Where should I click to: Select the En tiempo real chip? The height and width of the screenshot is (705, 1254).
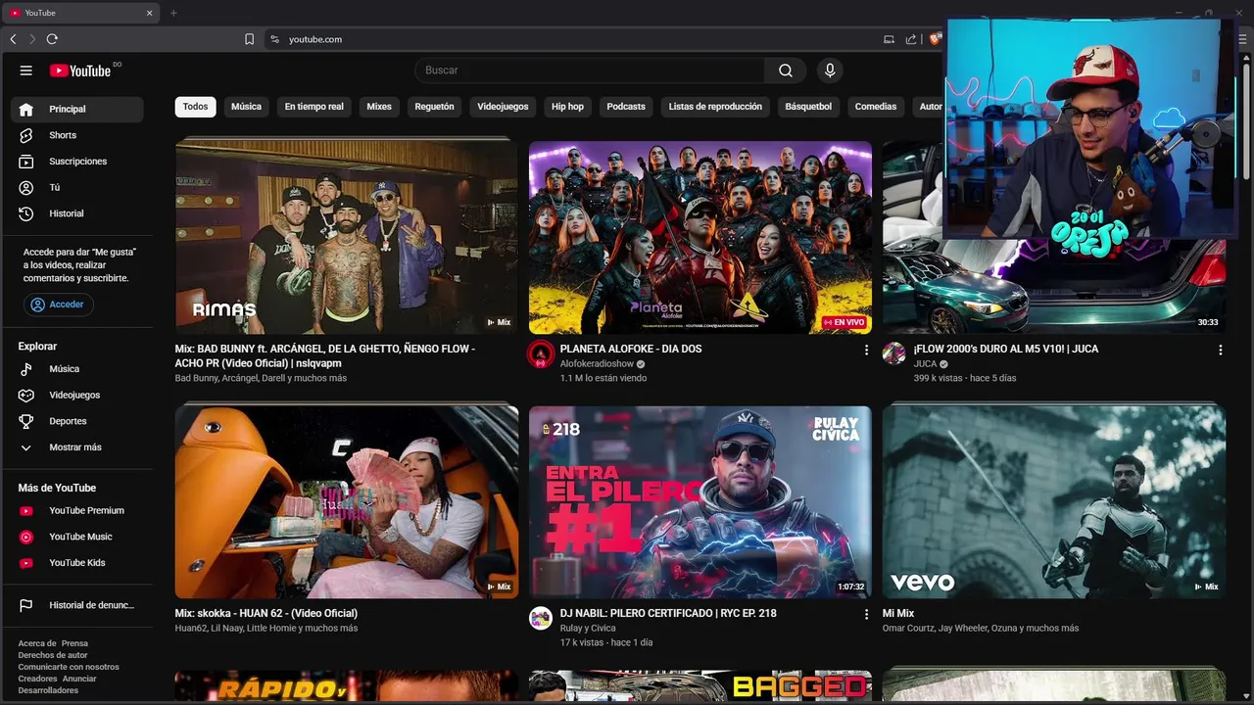(x=314, y=107)
